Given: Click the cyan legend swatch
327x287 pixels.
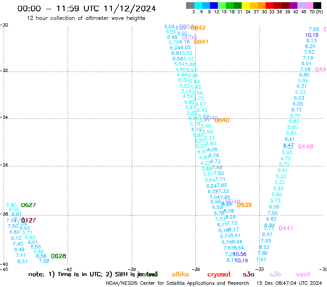Looking at the screenshot, I should pyautogui.click(x=198, y=5).
